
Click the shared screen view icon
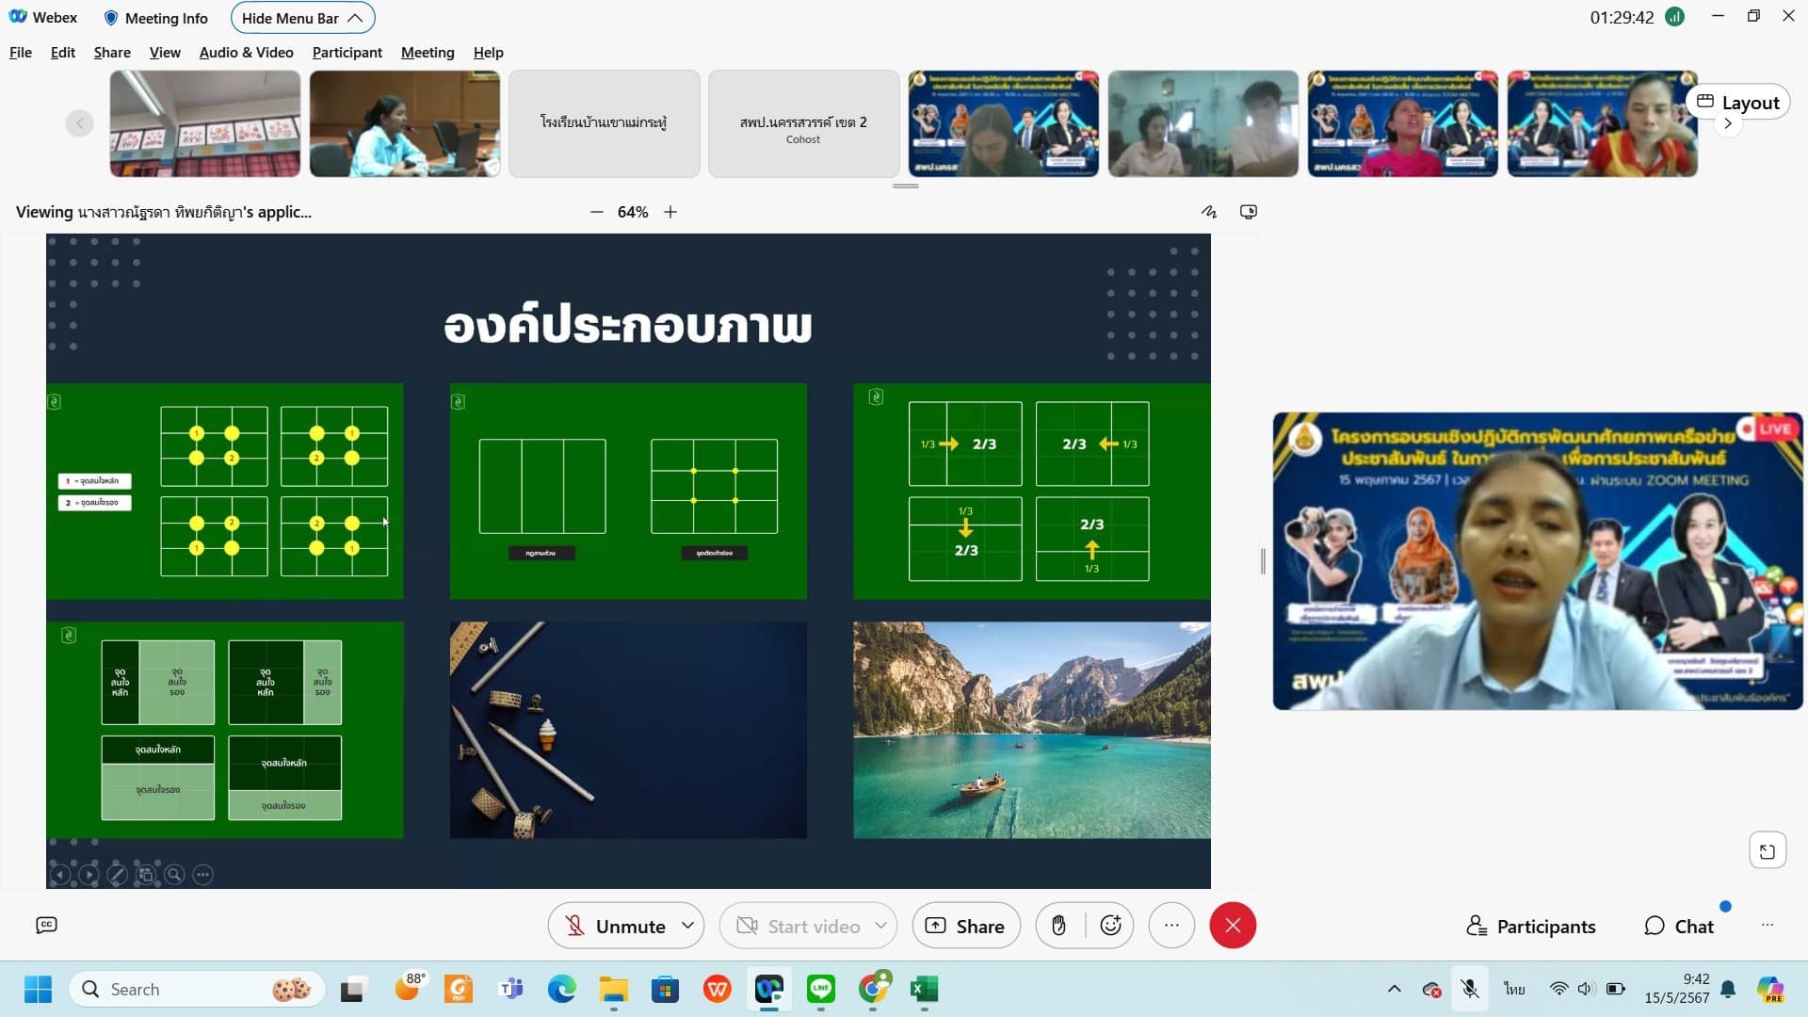tap(1249, 212)
